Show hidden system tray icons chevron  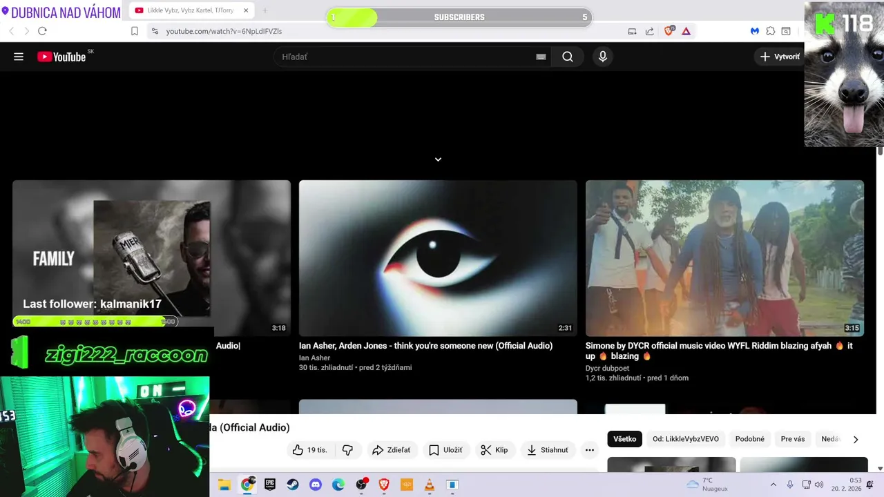[x=773, y=485]
